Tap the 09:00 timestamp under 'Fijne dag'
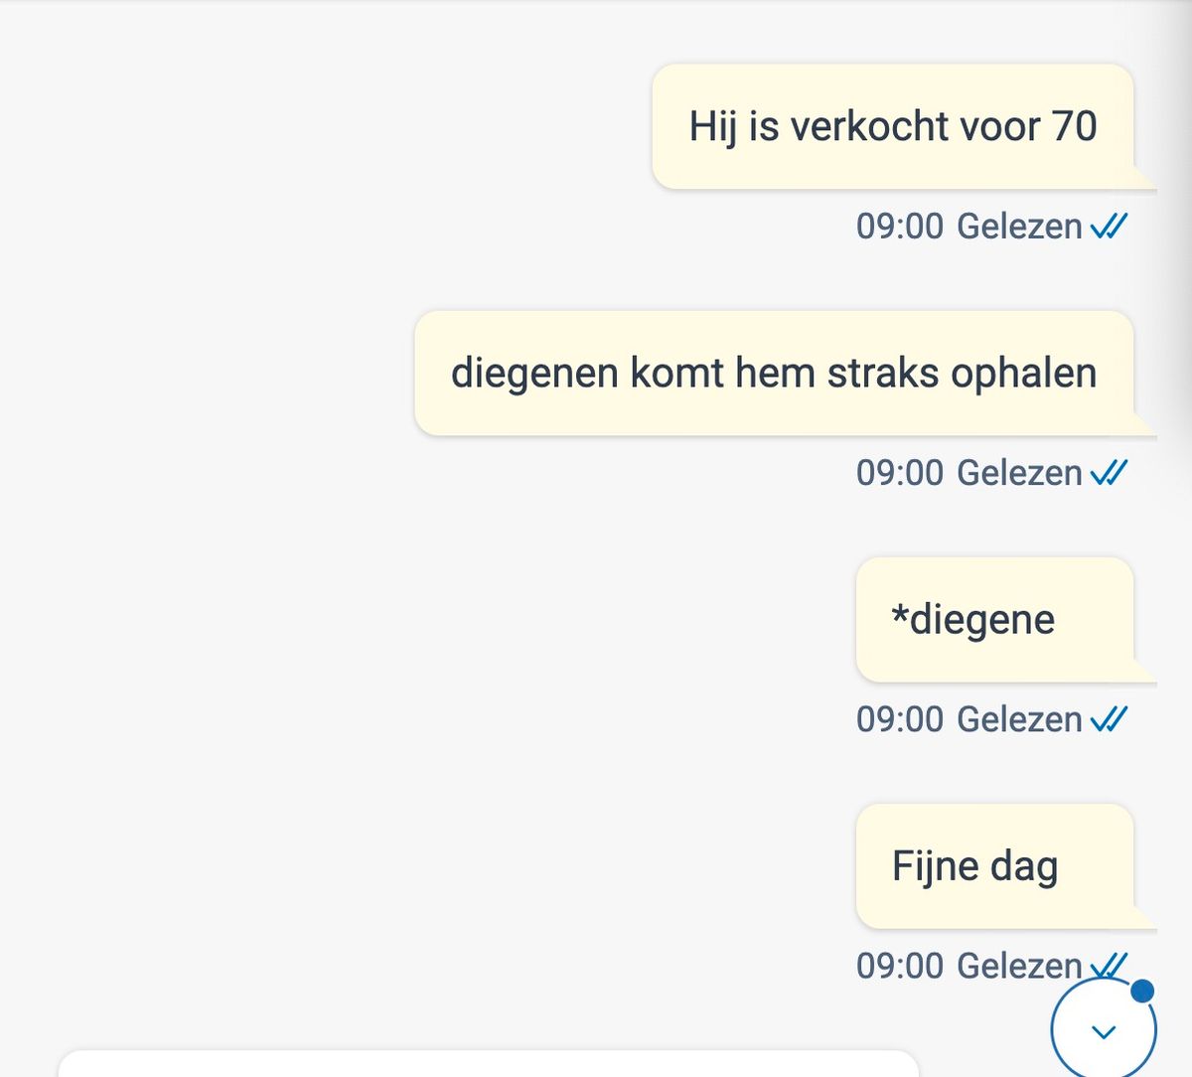Image resolution: width=1192 pixels, height=1077 pixels. coord(900,966)
